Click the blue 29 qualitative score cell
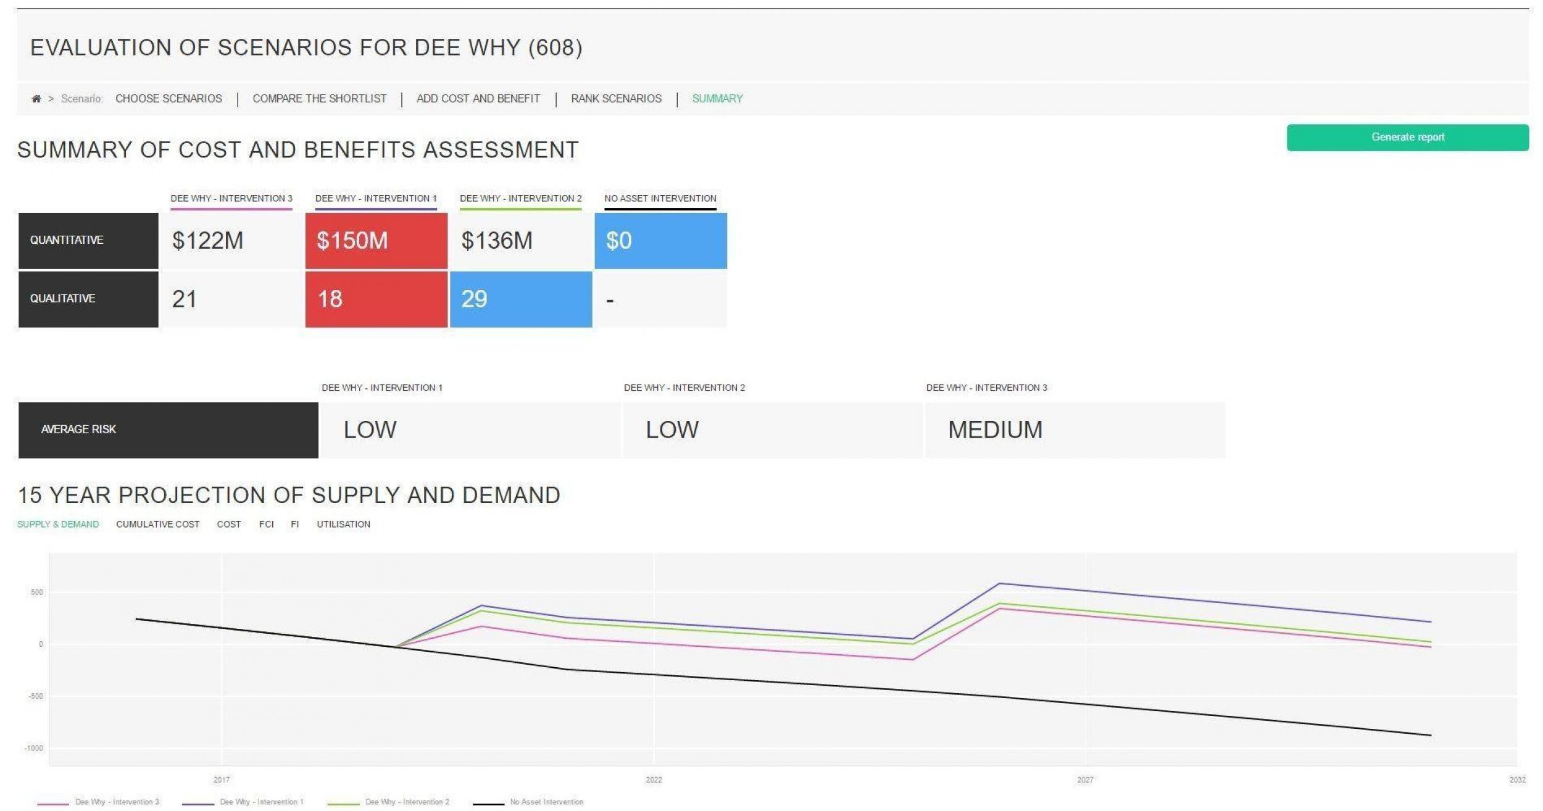 pyautogui.click(x=520, y=299)
